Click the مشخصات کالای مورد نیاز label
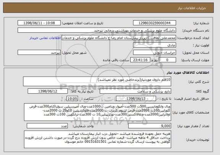This screenshot has height=155, width=220. 191,112
